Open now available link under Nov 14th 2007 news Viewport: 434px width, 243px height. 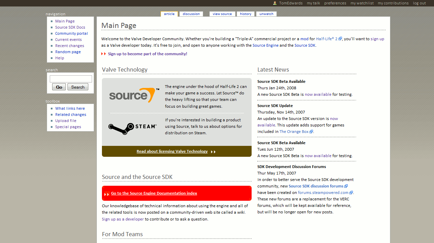point(298,122)
